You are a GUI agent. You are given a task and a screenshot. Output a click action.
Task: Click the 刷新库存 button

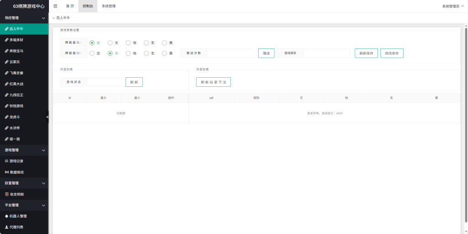click(x=366, y=53)
